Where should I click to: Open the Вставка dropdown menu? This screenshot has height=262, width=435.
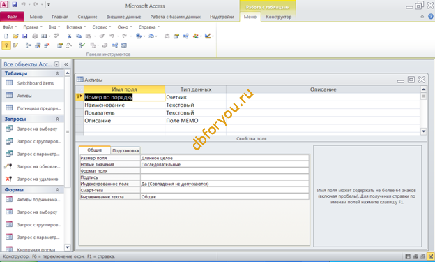pyautogui.click(x=76, y=27)
